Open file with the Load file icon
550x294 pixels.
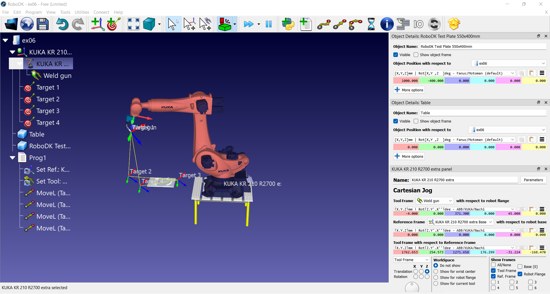11,24
